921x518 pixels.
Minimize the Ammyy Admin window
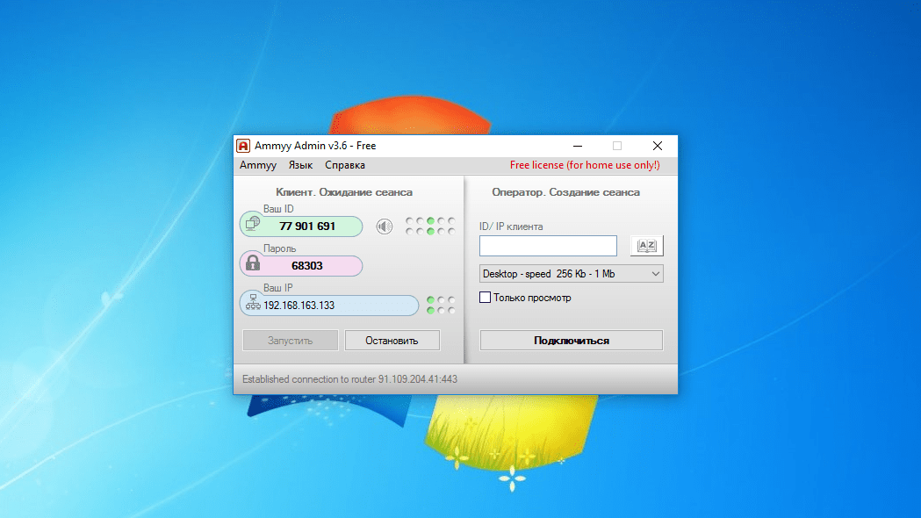coord(578,146)
